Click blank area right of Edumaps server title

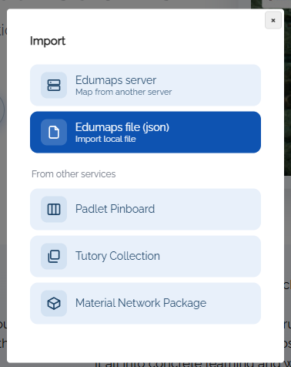[208, 80]
